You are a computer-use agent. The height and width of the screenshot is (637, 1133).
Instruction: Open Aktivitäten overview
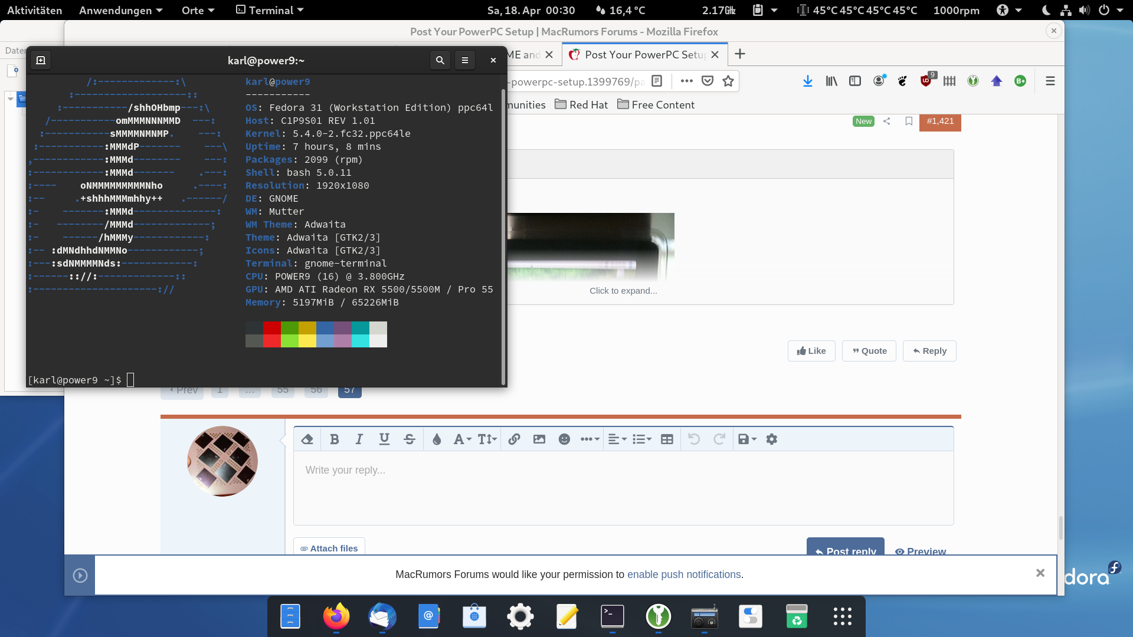tap(34, 10)
